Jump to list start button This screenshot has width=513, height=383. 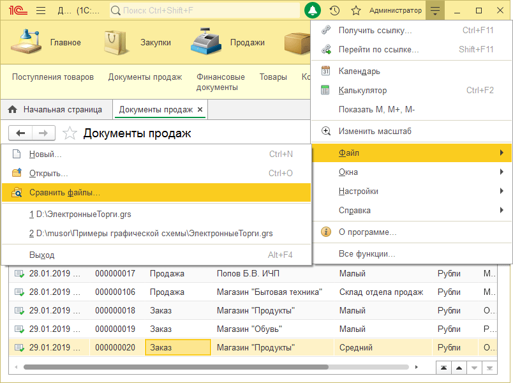443,368
